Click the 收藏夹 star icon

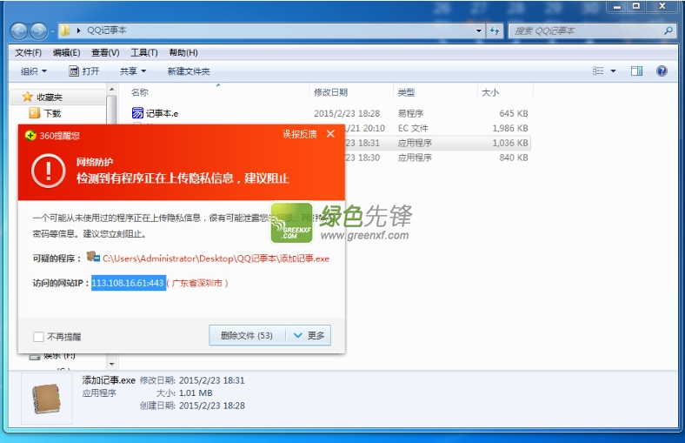(x=28, y=97)
